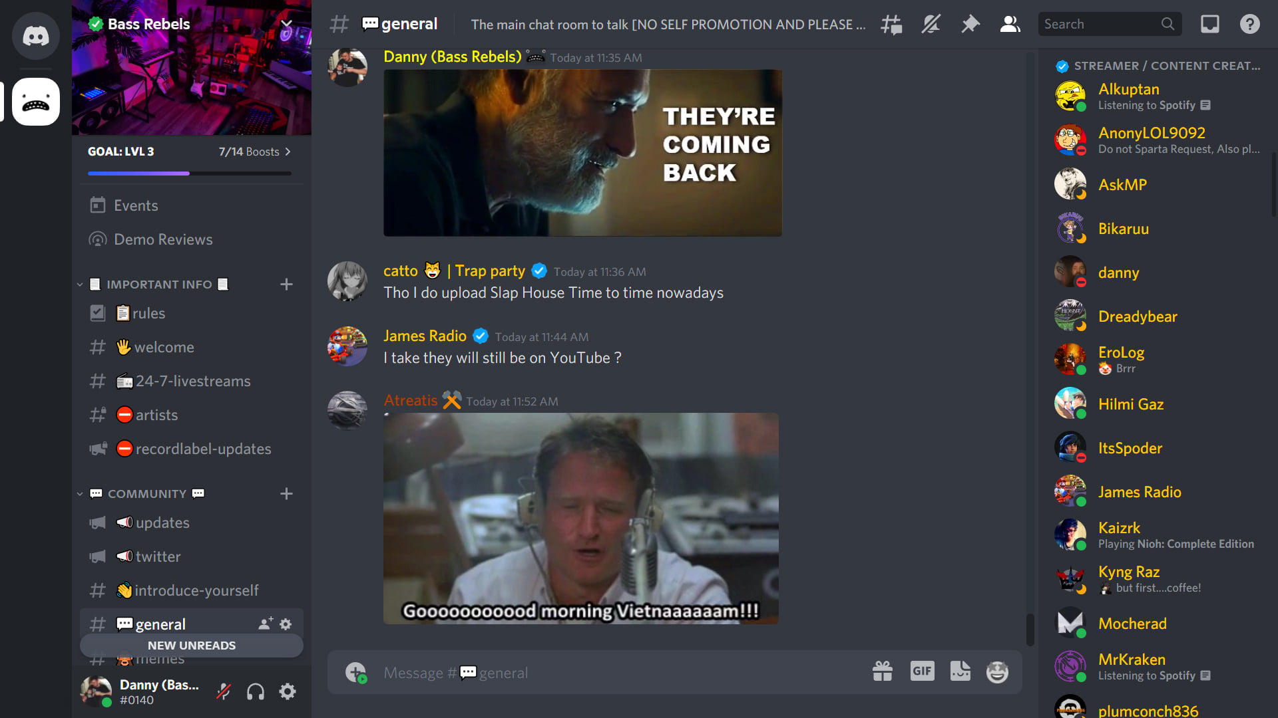This screenshot has height=718, width=1278.
Task: Open the Threads icon in header
Action: coord(891,25)
